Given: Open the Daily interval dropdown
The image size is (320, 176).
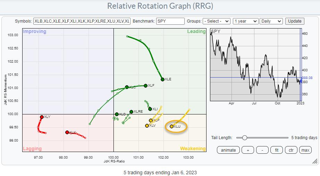Looking at the screenshot, I should (x=272, y=21).
